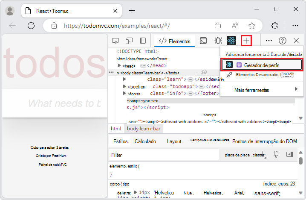Select Elementos Desanexados menu item

click(262, 75)
